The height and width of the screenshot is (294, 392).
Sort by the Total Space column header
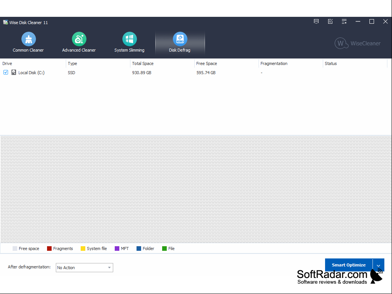[x=162, y=63]
